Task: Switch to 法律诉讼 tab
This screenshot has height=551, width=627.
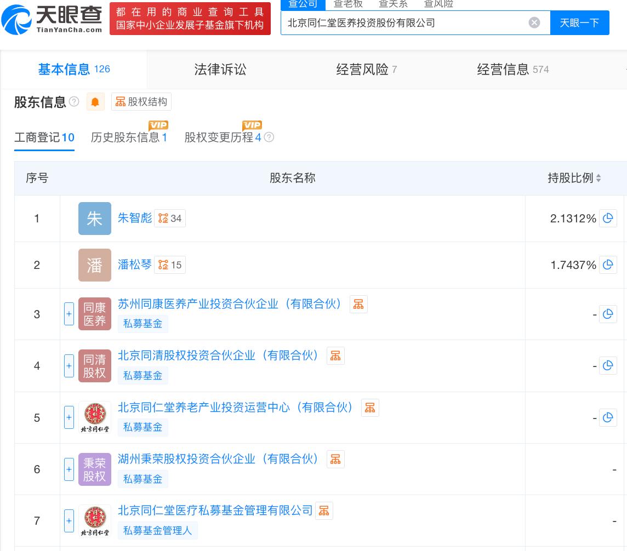Action: 220,70
